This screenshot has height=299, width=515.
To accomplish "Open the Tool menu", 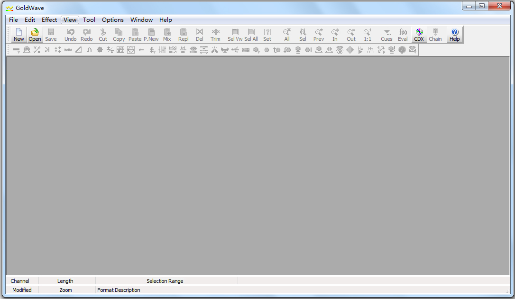I will click(x=89, y=20).
